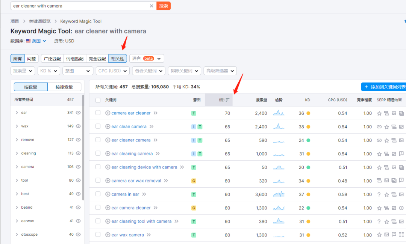
Task: Click the trend sparkline for camera in ear
Action: (x=278, y=194)
